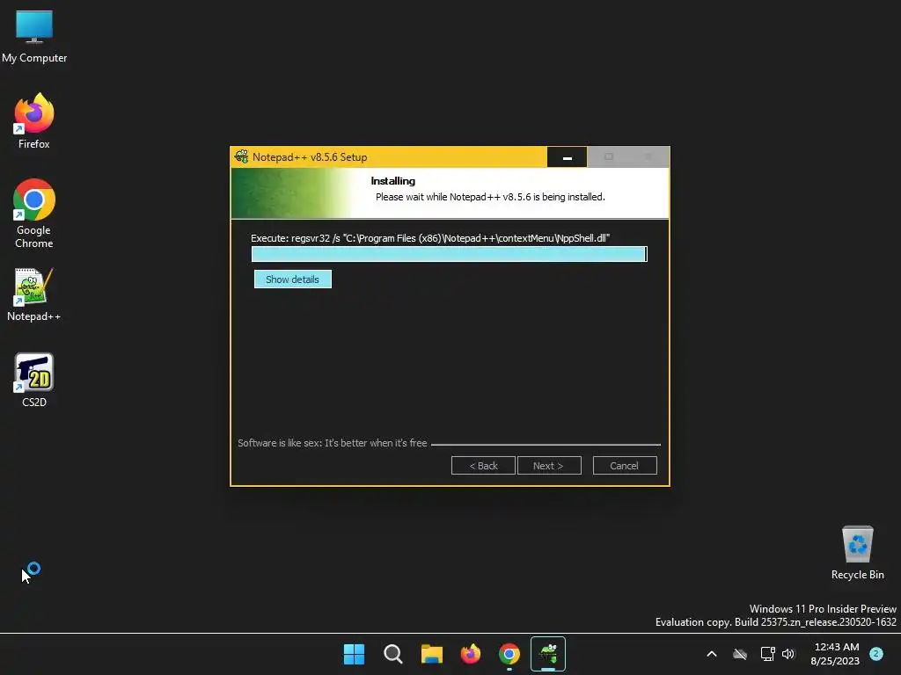Select the Notepad++ desktop shortcut
The width and height of the screenshot is (901, 675).
(x=34, y=295)
